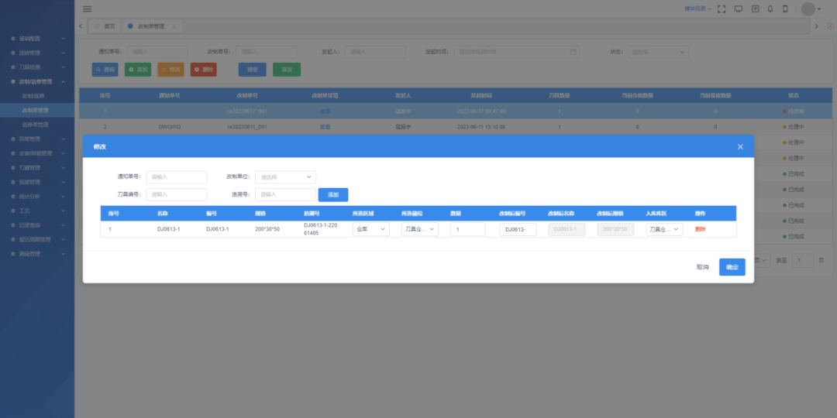Open the 所选储位 dropdown in the row

pyautogui.click(x=419, y=229)
